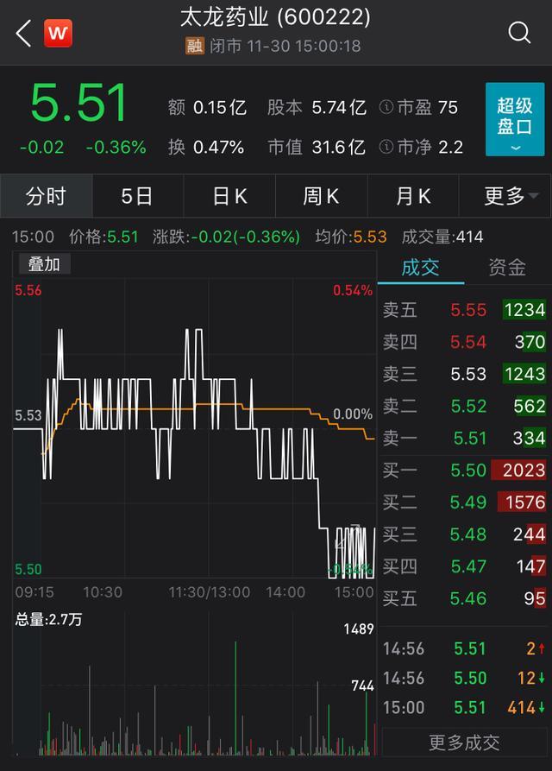
Task: Switch to the 周K chart tab
Action: point(321,196)
